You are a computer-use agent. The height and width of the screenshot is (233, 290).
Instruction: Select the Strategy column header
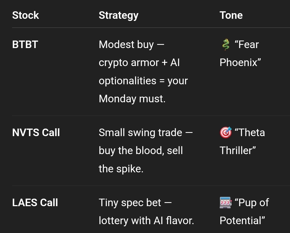point(118,16)
